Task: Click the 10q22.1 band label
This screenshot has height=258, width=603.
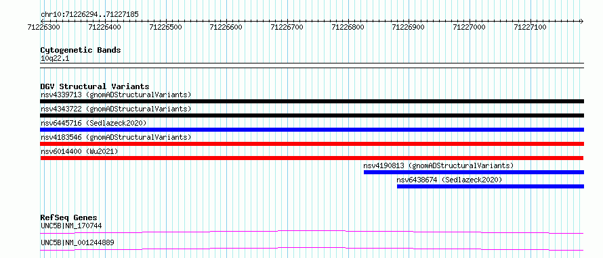Action: [x=55, y=59]
